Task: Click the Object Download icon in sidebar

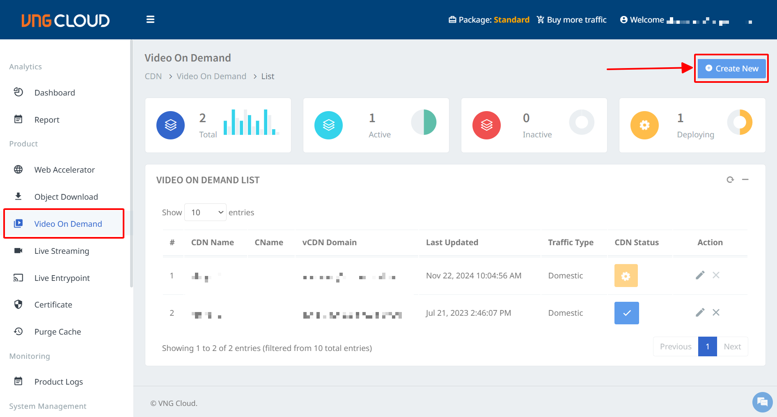Action: coord(18,196)
